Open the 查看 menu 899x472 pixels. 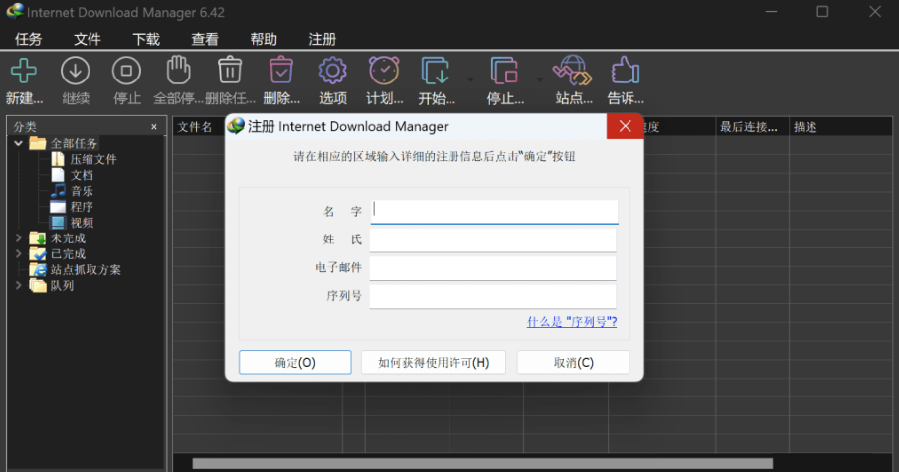pyautogui.click(x=205, y=39)
